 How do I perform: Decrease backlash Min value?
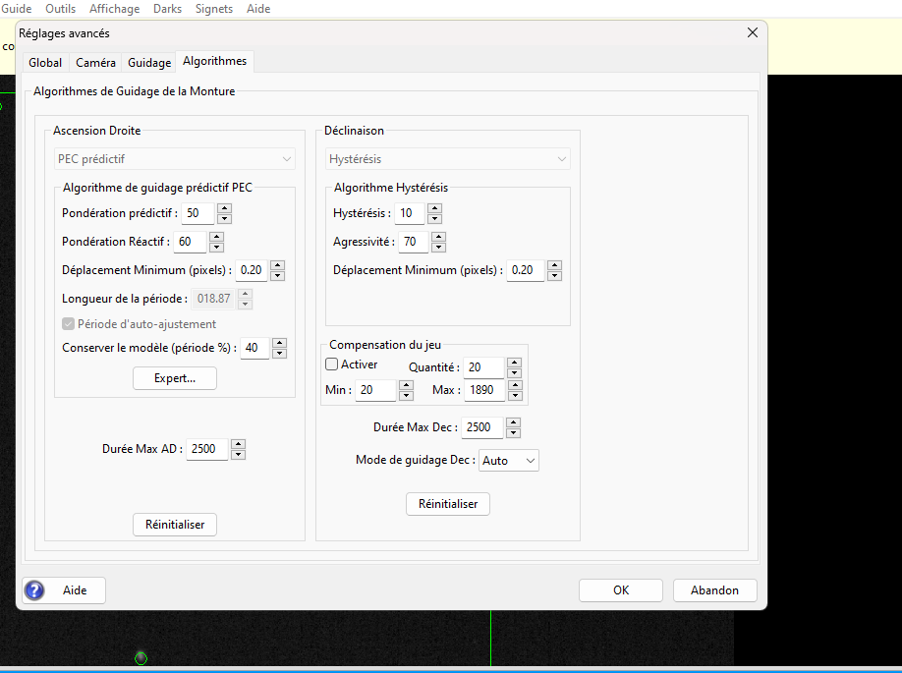coord(406,395)
